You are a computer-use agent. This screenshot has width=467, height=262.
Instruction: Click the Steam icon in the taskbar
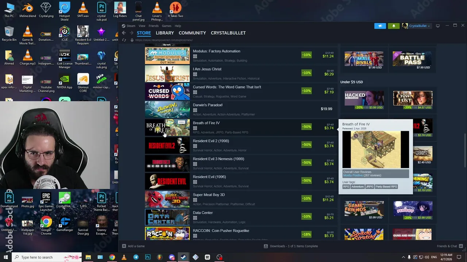(x=184, y=257)
